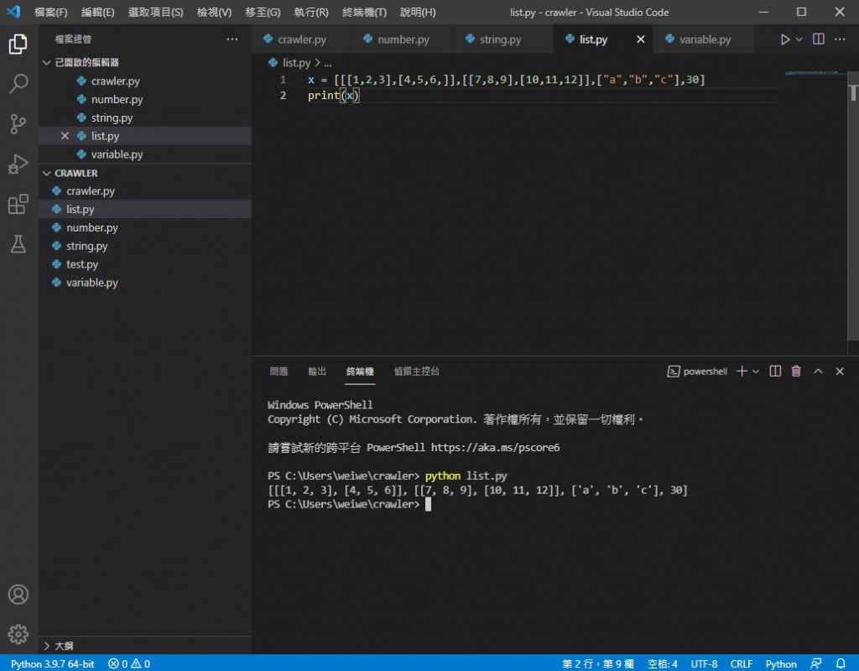Open number.py in CRAWLER folder tree
The height and width of the screenshot is (671, 859).
pyautogui.click(x=144, y=227)
